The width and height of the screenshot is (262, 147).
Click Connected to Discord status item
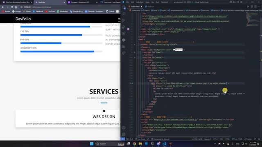[x=160, y=139]
